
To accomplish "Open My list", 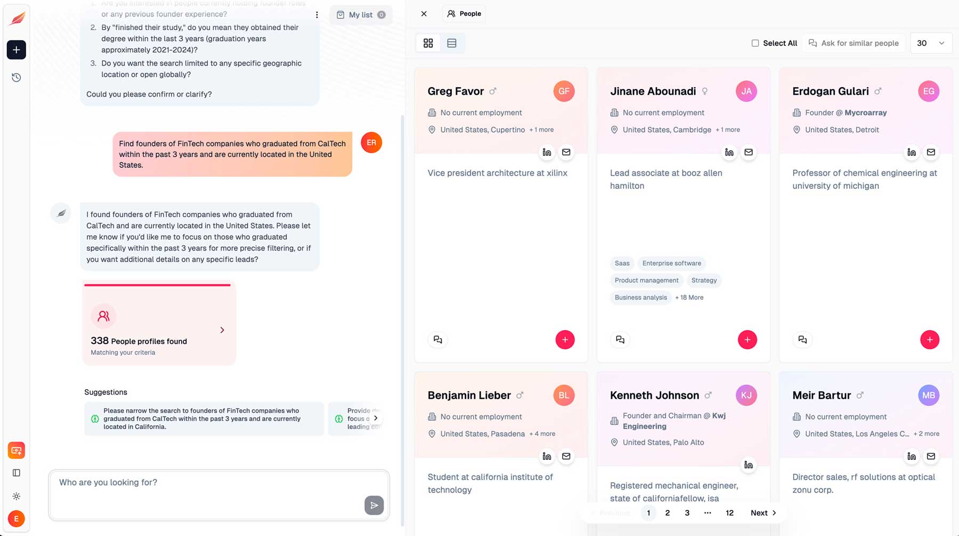I will [361, 15].
